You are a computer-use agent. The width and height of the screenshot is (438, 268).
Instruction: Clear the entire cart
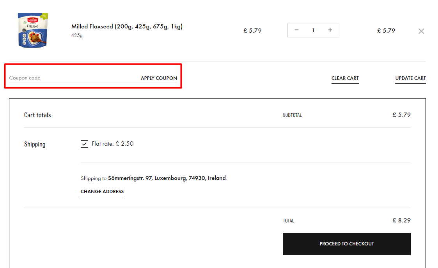pyautogui.click(x=345, y=78)
